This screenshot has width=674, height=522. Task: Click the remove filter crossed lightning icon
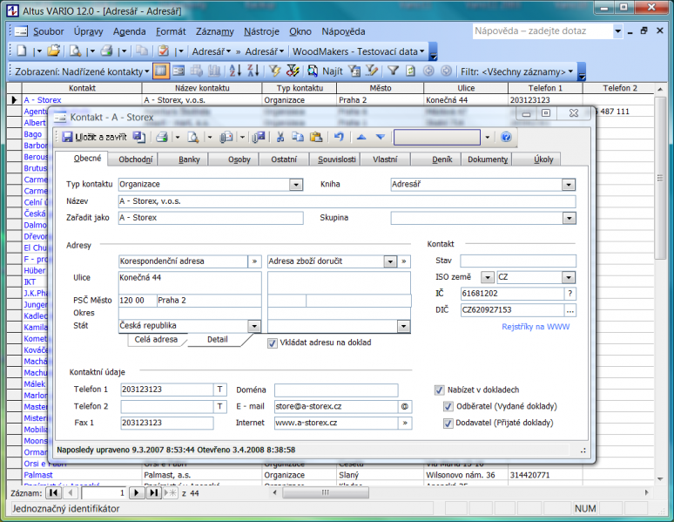point(293,71)
